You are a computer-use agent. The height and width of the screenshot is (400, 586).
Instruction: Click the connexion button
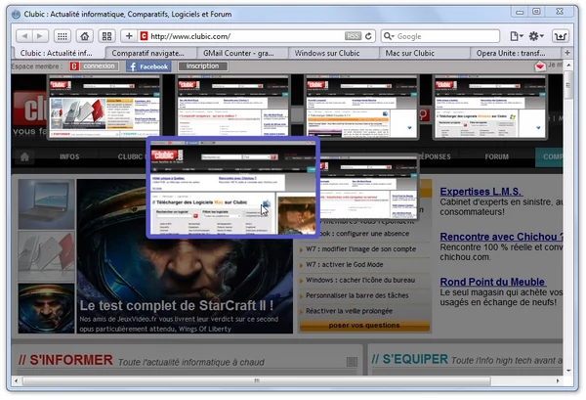(94, 67)
